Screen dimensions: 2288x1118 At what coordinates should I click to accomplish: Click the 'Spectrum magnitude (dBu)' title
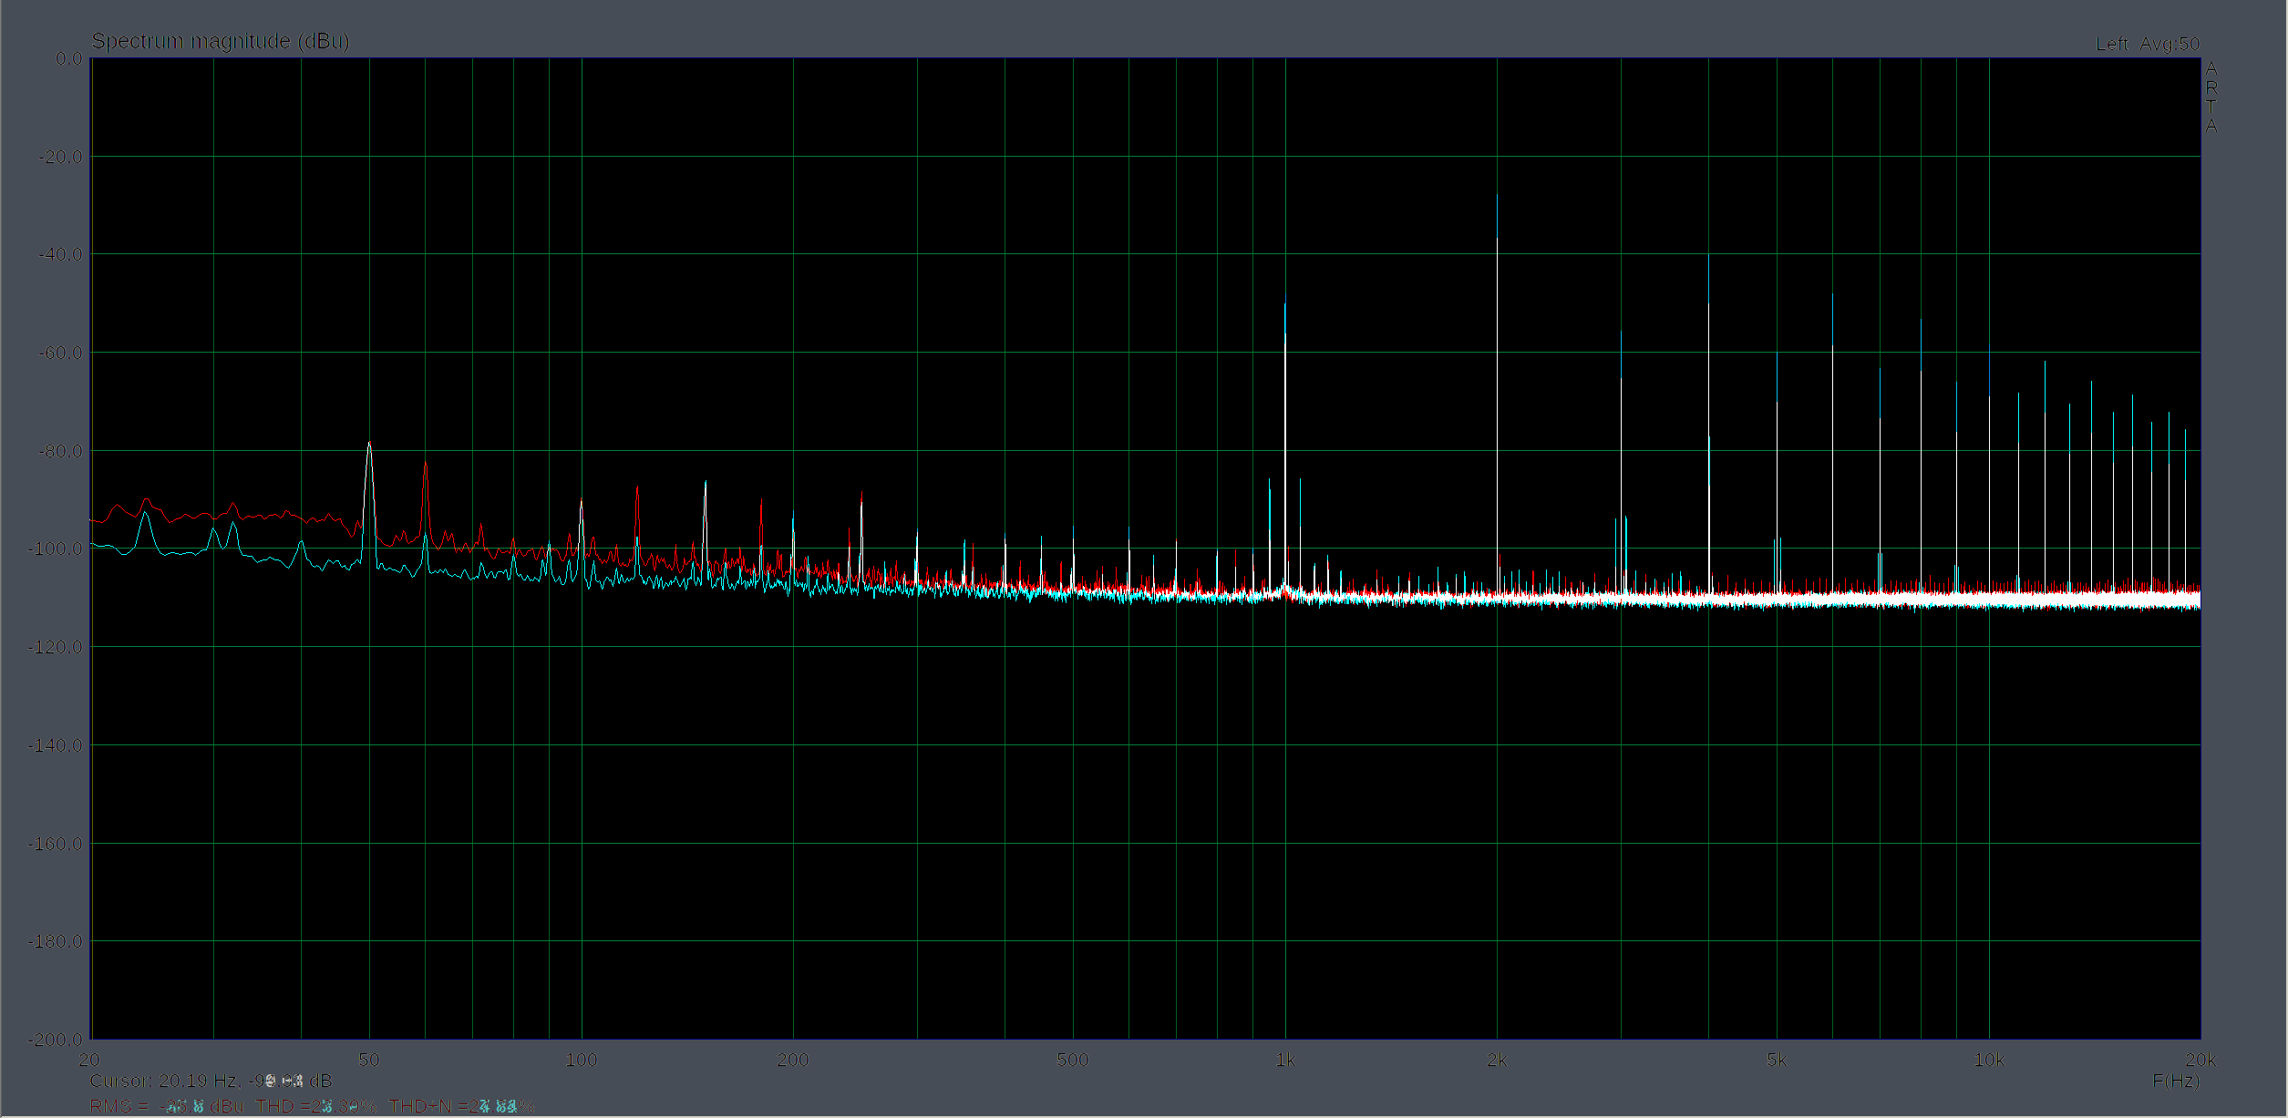(x=221, y=41)
